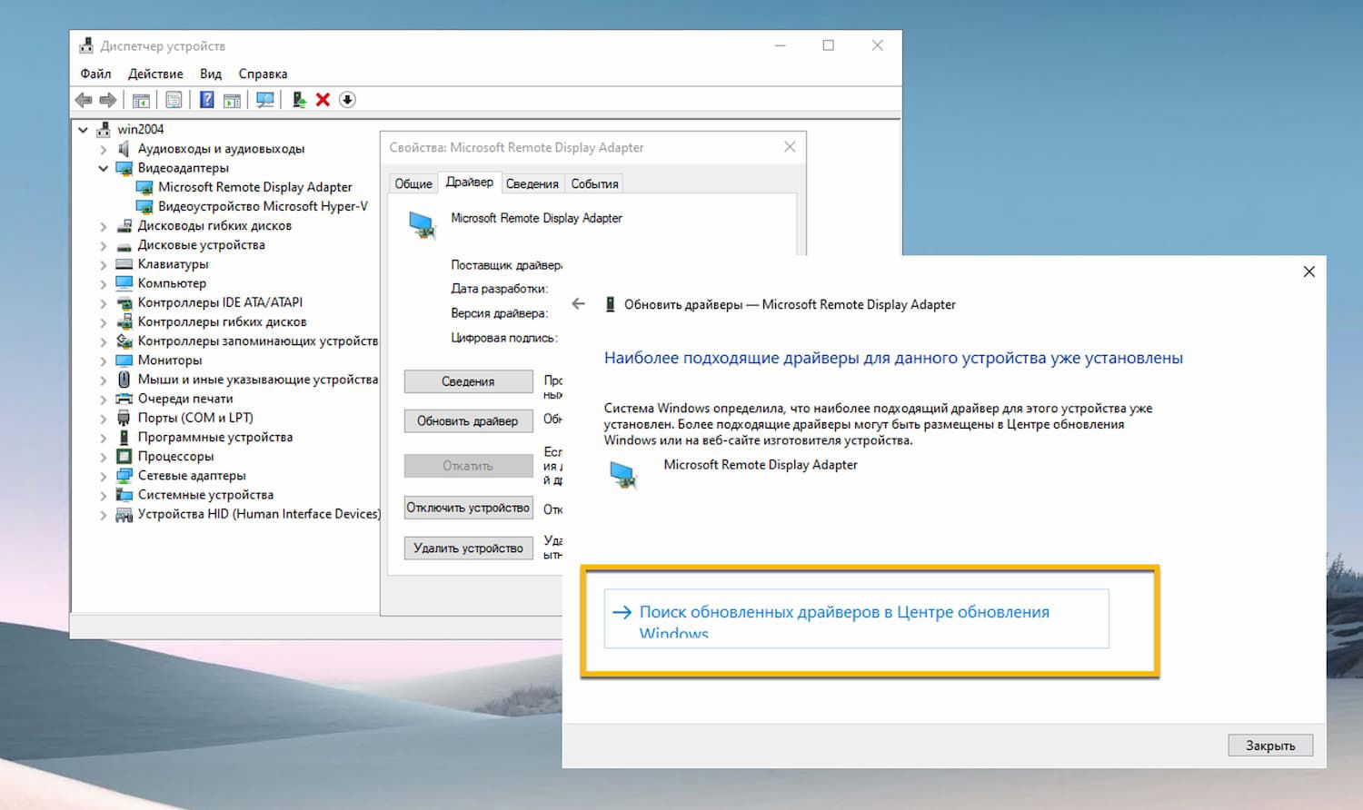Open the Файл menu
This screenshot has height=810, width=1363.
click(95, 74)
